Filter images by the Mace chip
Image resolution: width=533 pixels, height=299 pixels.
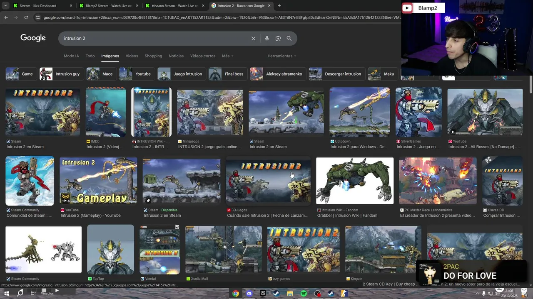(101, 74)
